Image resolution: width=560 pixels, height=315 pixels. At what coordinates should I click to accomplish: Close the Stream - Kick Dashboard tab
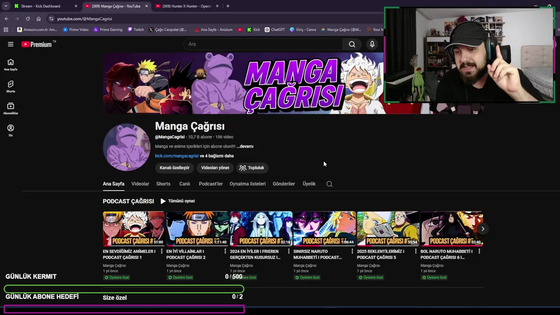[76, 6]
